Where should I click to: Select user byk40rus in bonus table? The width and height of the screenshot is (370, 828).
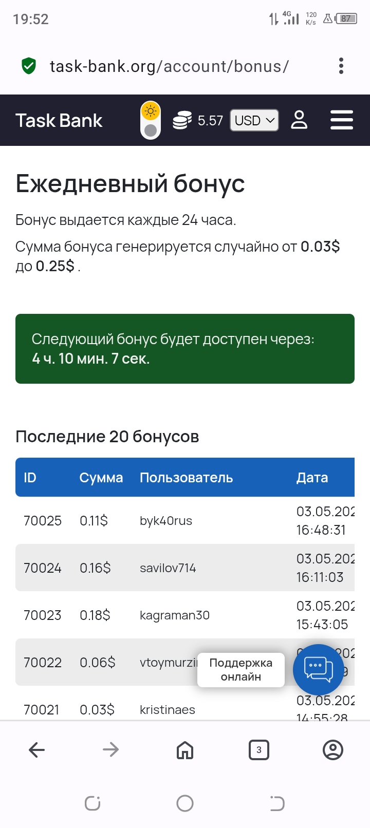(166, 521)
